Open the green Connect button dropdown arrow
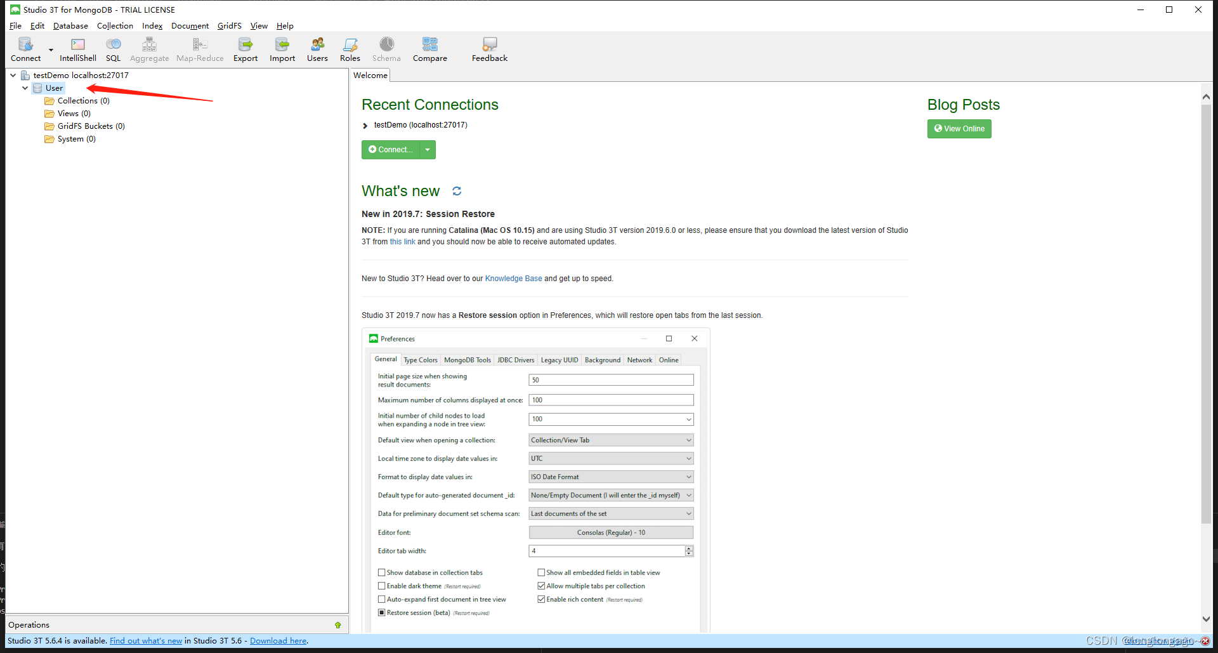 pos(428,150)
